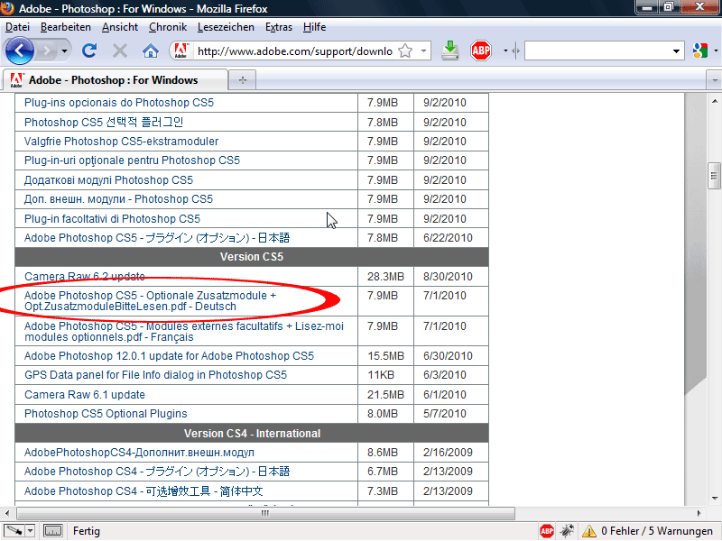This screenshot has height=541, width=722.
Task: Reload the page with the refresh icon
Action: pos(89,50)
